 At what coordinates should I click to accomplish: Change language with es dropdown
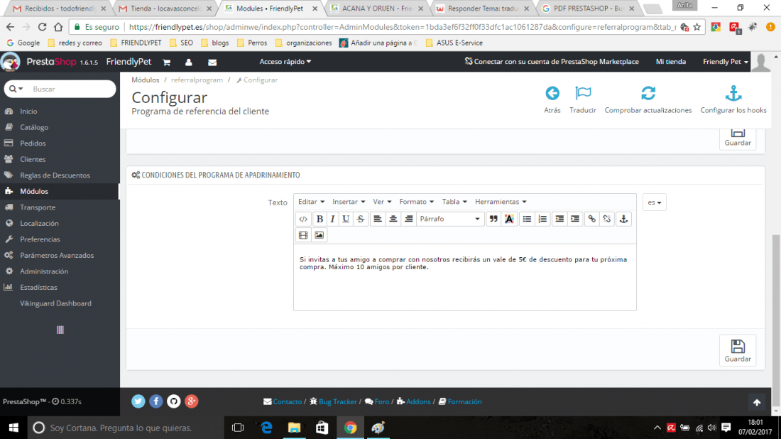[655, 202]
